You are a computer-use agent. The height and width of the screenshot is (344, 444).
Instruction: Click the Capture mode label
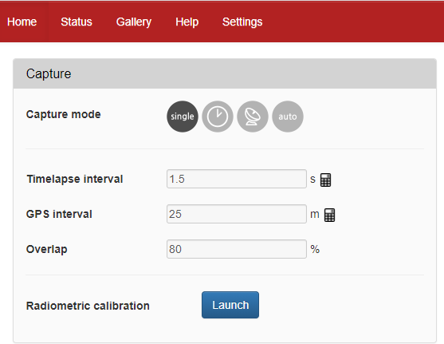click(64, 114)
